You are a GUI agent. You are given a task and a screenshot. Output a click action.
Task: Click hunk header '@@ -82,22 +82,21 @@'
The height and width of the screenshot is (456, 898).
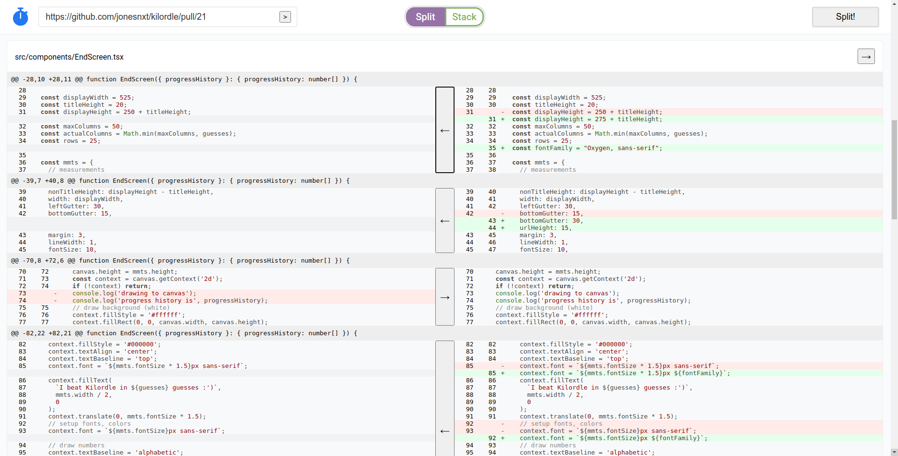click(445, 333)
